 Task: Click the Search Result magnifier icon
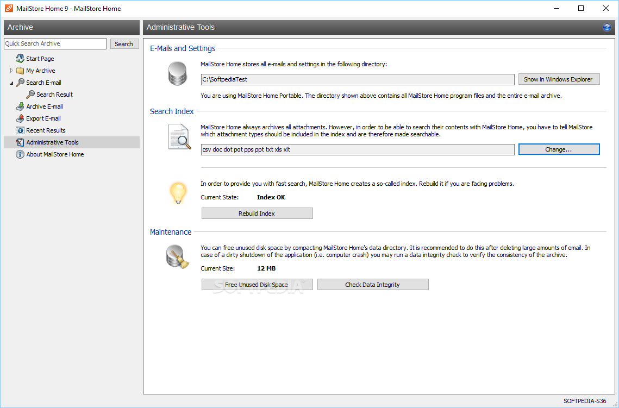pyautogui.click(x=30, y=95)
